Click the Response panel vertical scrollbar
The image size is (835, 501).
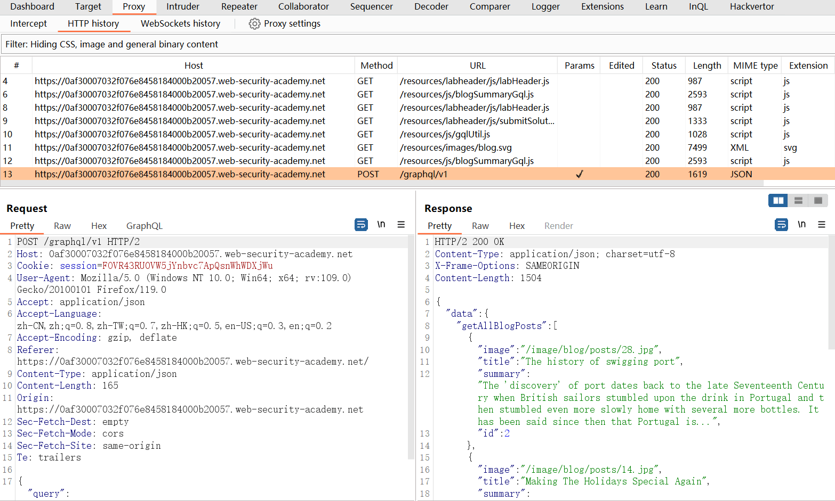pyautogui.click(x=831, y=293)
